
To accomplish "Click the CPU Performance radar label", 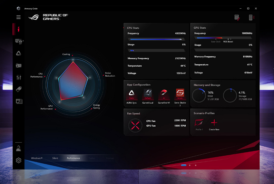I will 37,75.
